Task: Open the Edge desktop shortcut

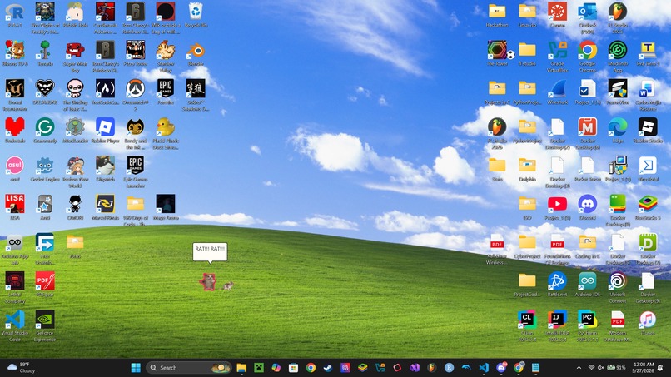Action: (618, 127)
